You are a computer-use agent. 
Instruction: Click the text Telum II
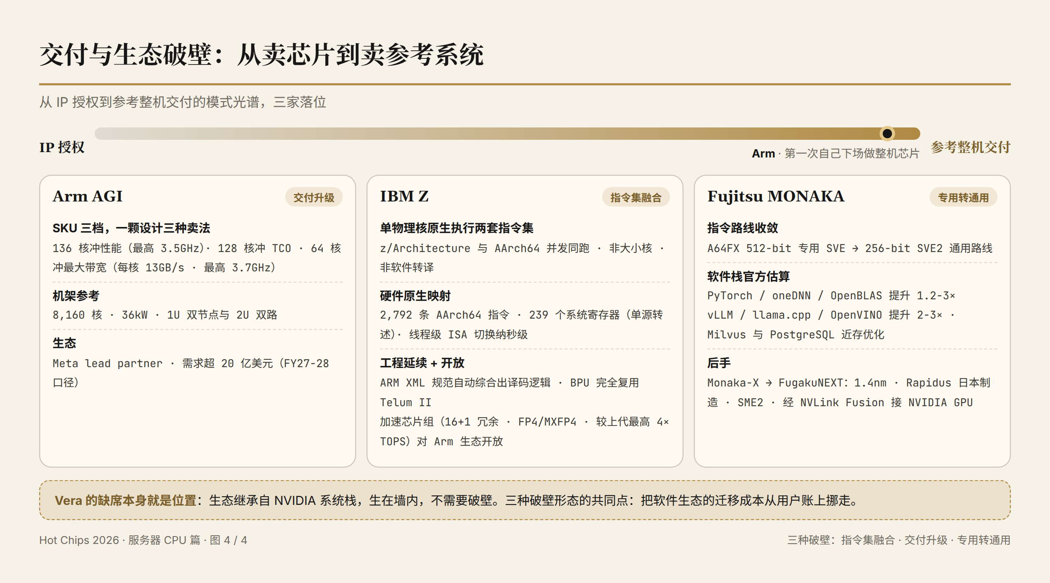406,403
